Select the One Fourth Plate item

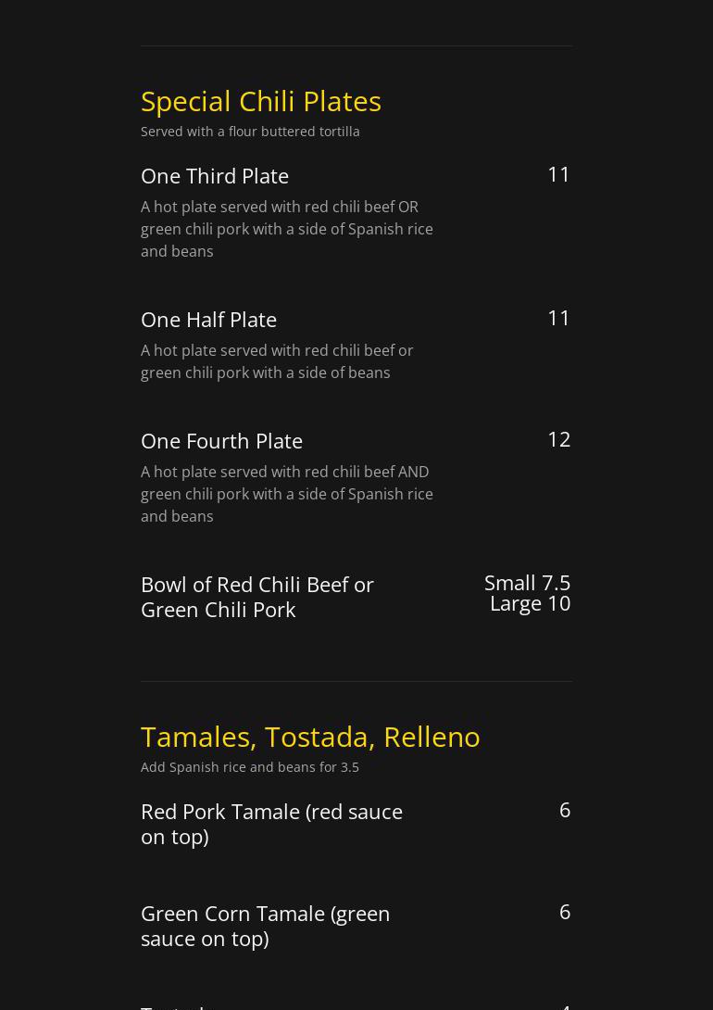[221, 441]
